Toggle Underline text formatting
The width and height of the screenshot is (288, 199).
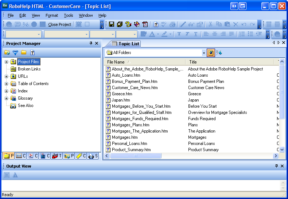tap(196, 34)
